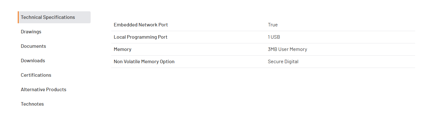Image resolution: width=424 pixels, height=116 pixels.
Task: Click the Non Volatile Memory Option label
Action: tap(144, 62)
